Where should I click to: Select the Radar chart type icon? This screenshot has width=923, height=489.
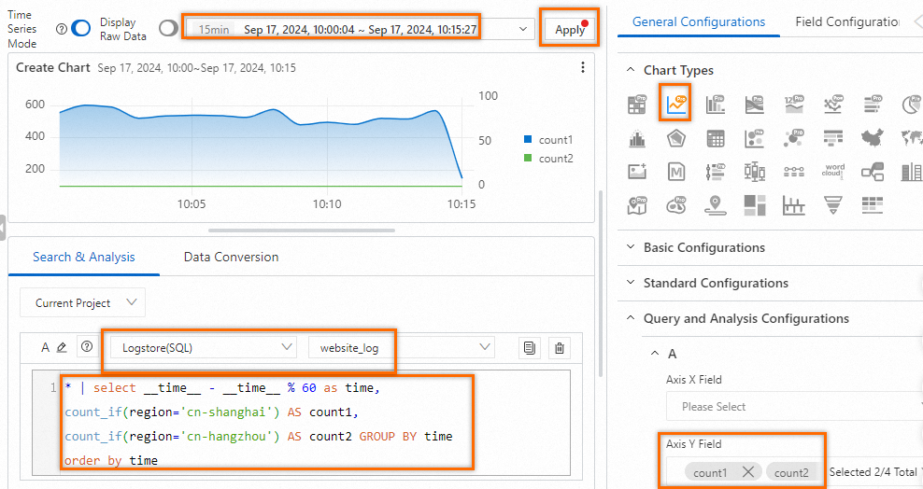coord(675,139)
